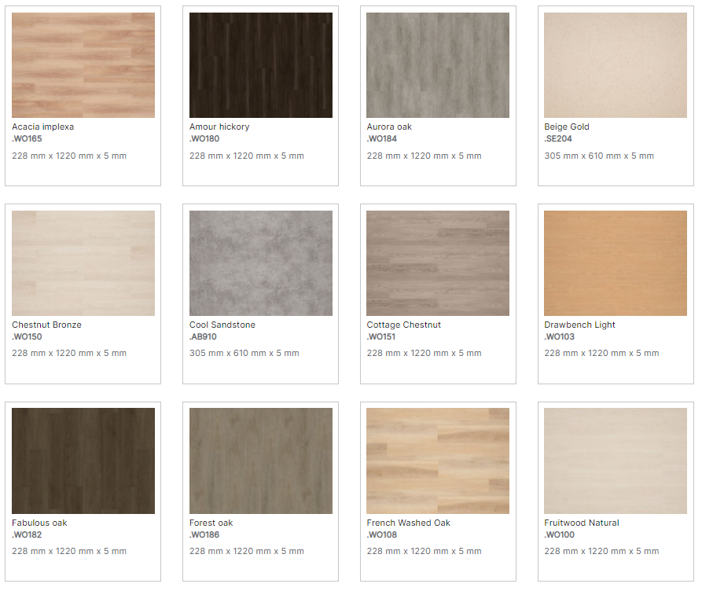This screenshot has width=702, height=591.
Task: Click the dimensions text under Acacia implexa
Action: tap(69, 156)
